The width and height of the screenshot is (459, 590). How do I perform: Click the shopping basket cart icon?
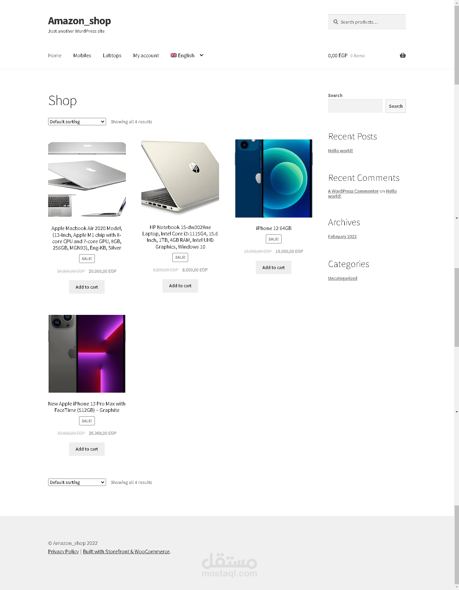pos(402,56)
